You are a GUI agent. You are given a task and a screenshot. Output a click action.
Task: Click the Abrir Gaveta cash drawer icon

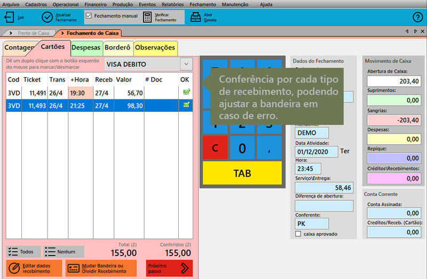(195, 17)
